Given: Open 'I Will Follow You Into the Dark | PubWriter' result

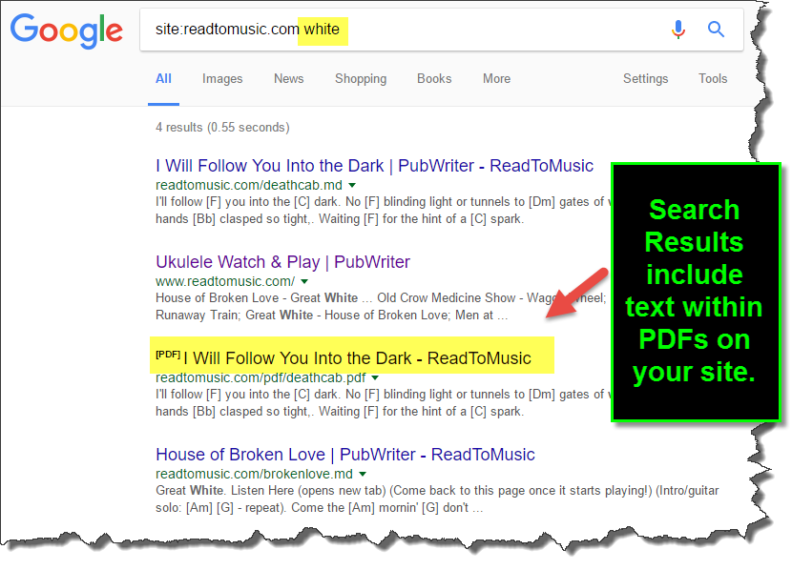Looking at the screenshot, I should click(x=374, y=166).
